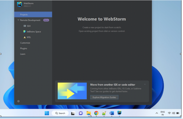183x119 pixels.
Task: Open the Chat app on taskbar
Action: (81, 113)
